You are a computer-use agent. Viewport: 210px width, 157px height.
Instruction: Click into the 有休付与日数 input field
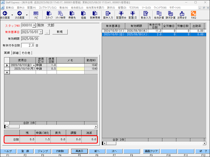coord(28,45)
